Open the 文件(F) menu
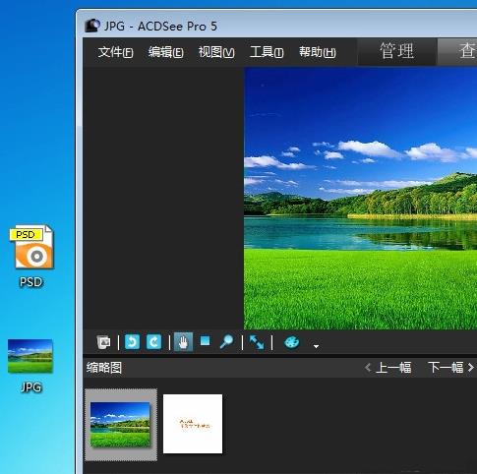The width and height of the screenshot is (477, 474). (x=115, y=52)
